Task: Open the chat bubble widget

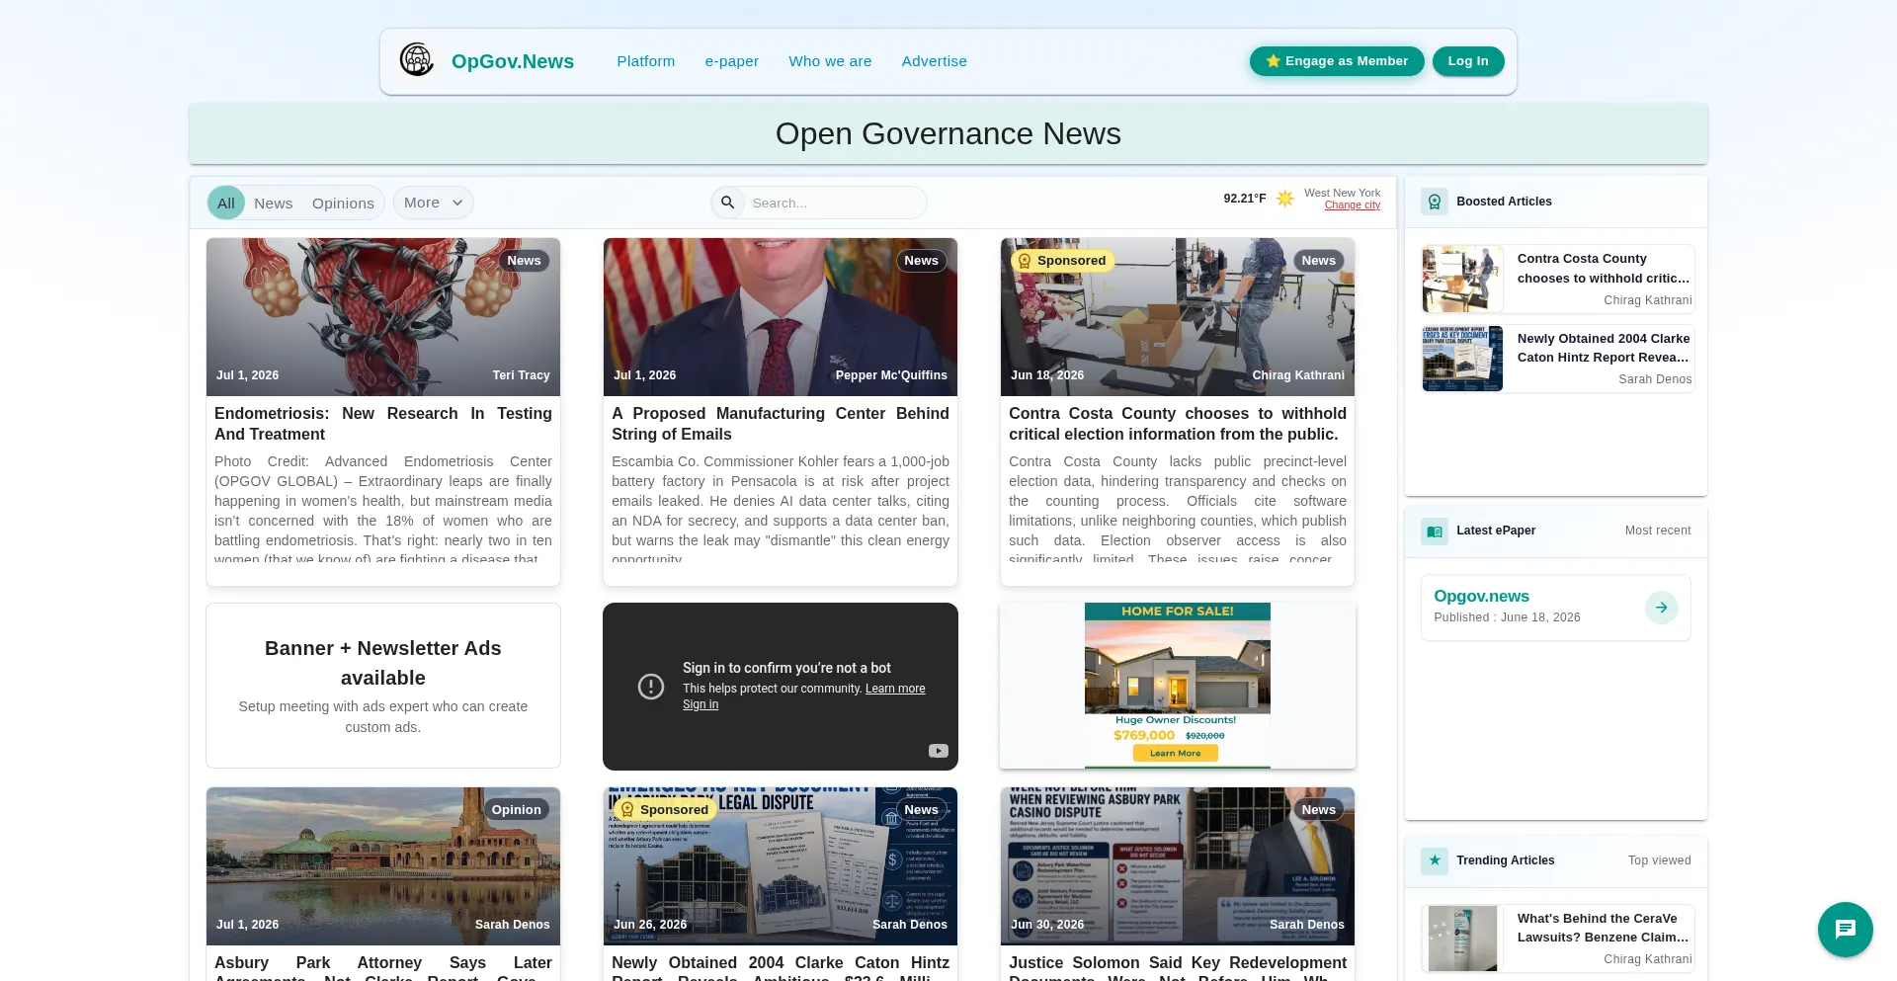Action: click(x=1846, y=930)
